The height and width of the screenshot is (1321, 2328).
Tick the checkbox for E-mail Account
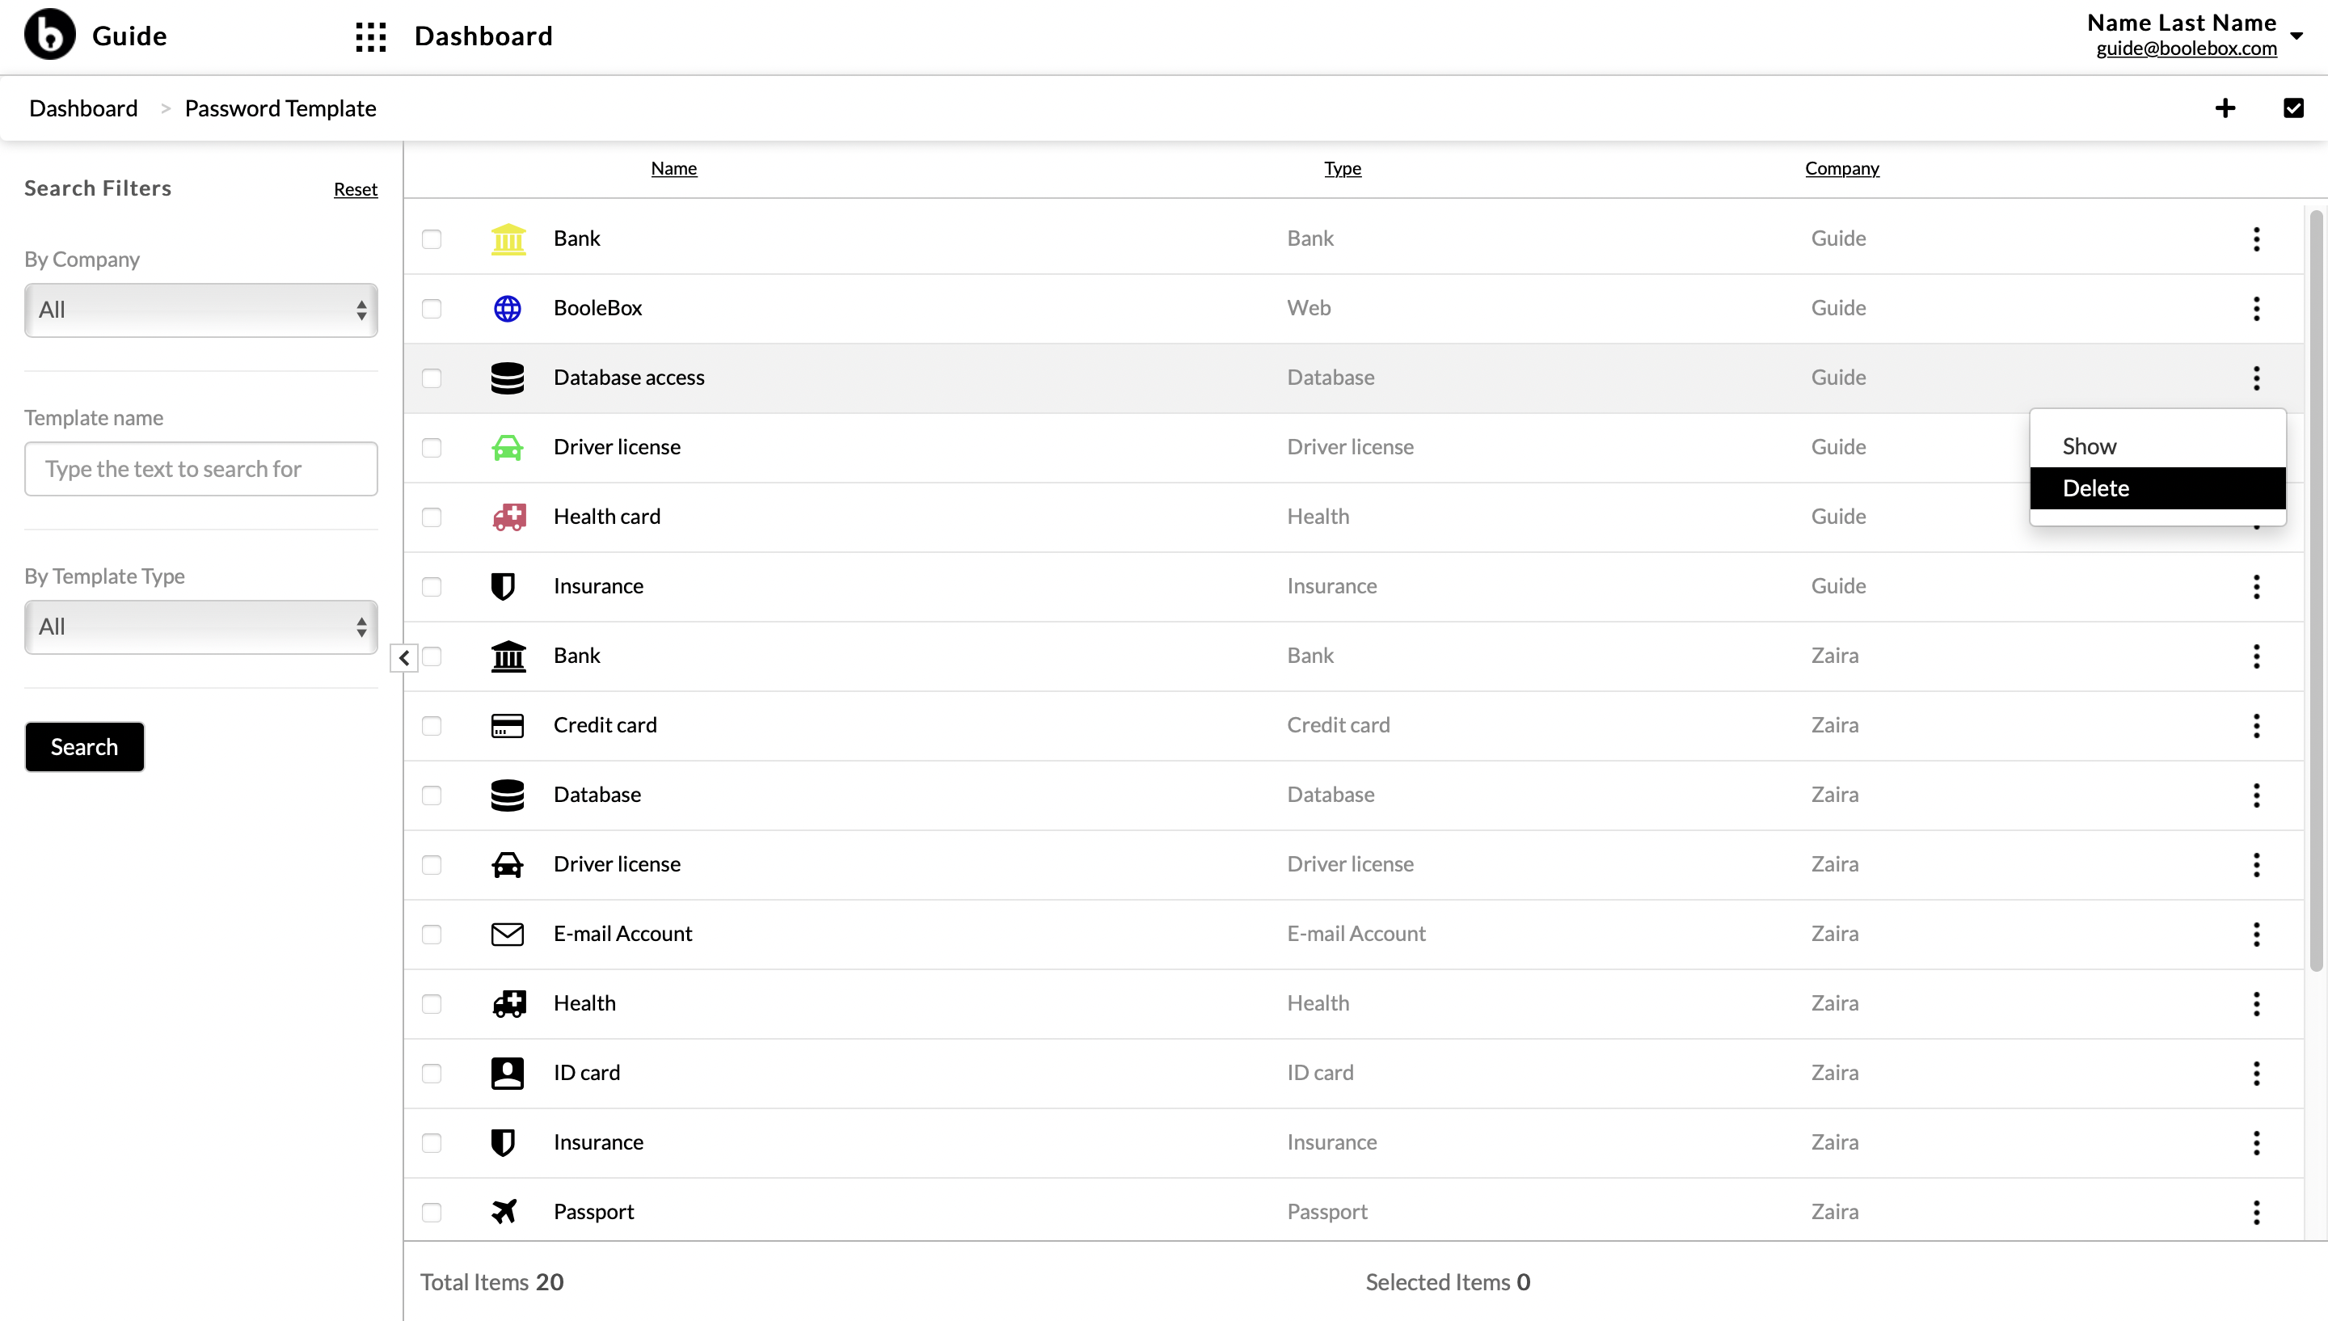[x=432, y=935]
